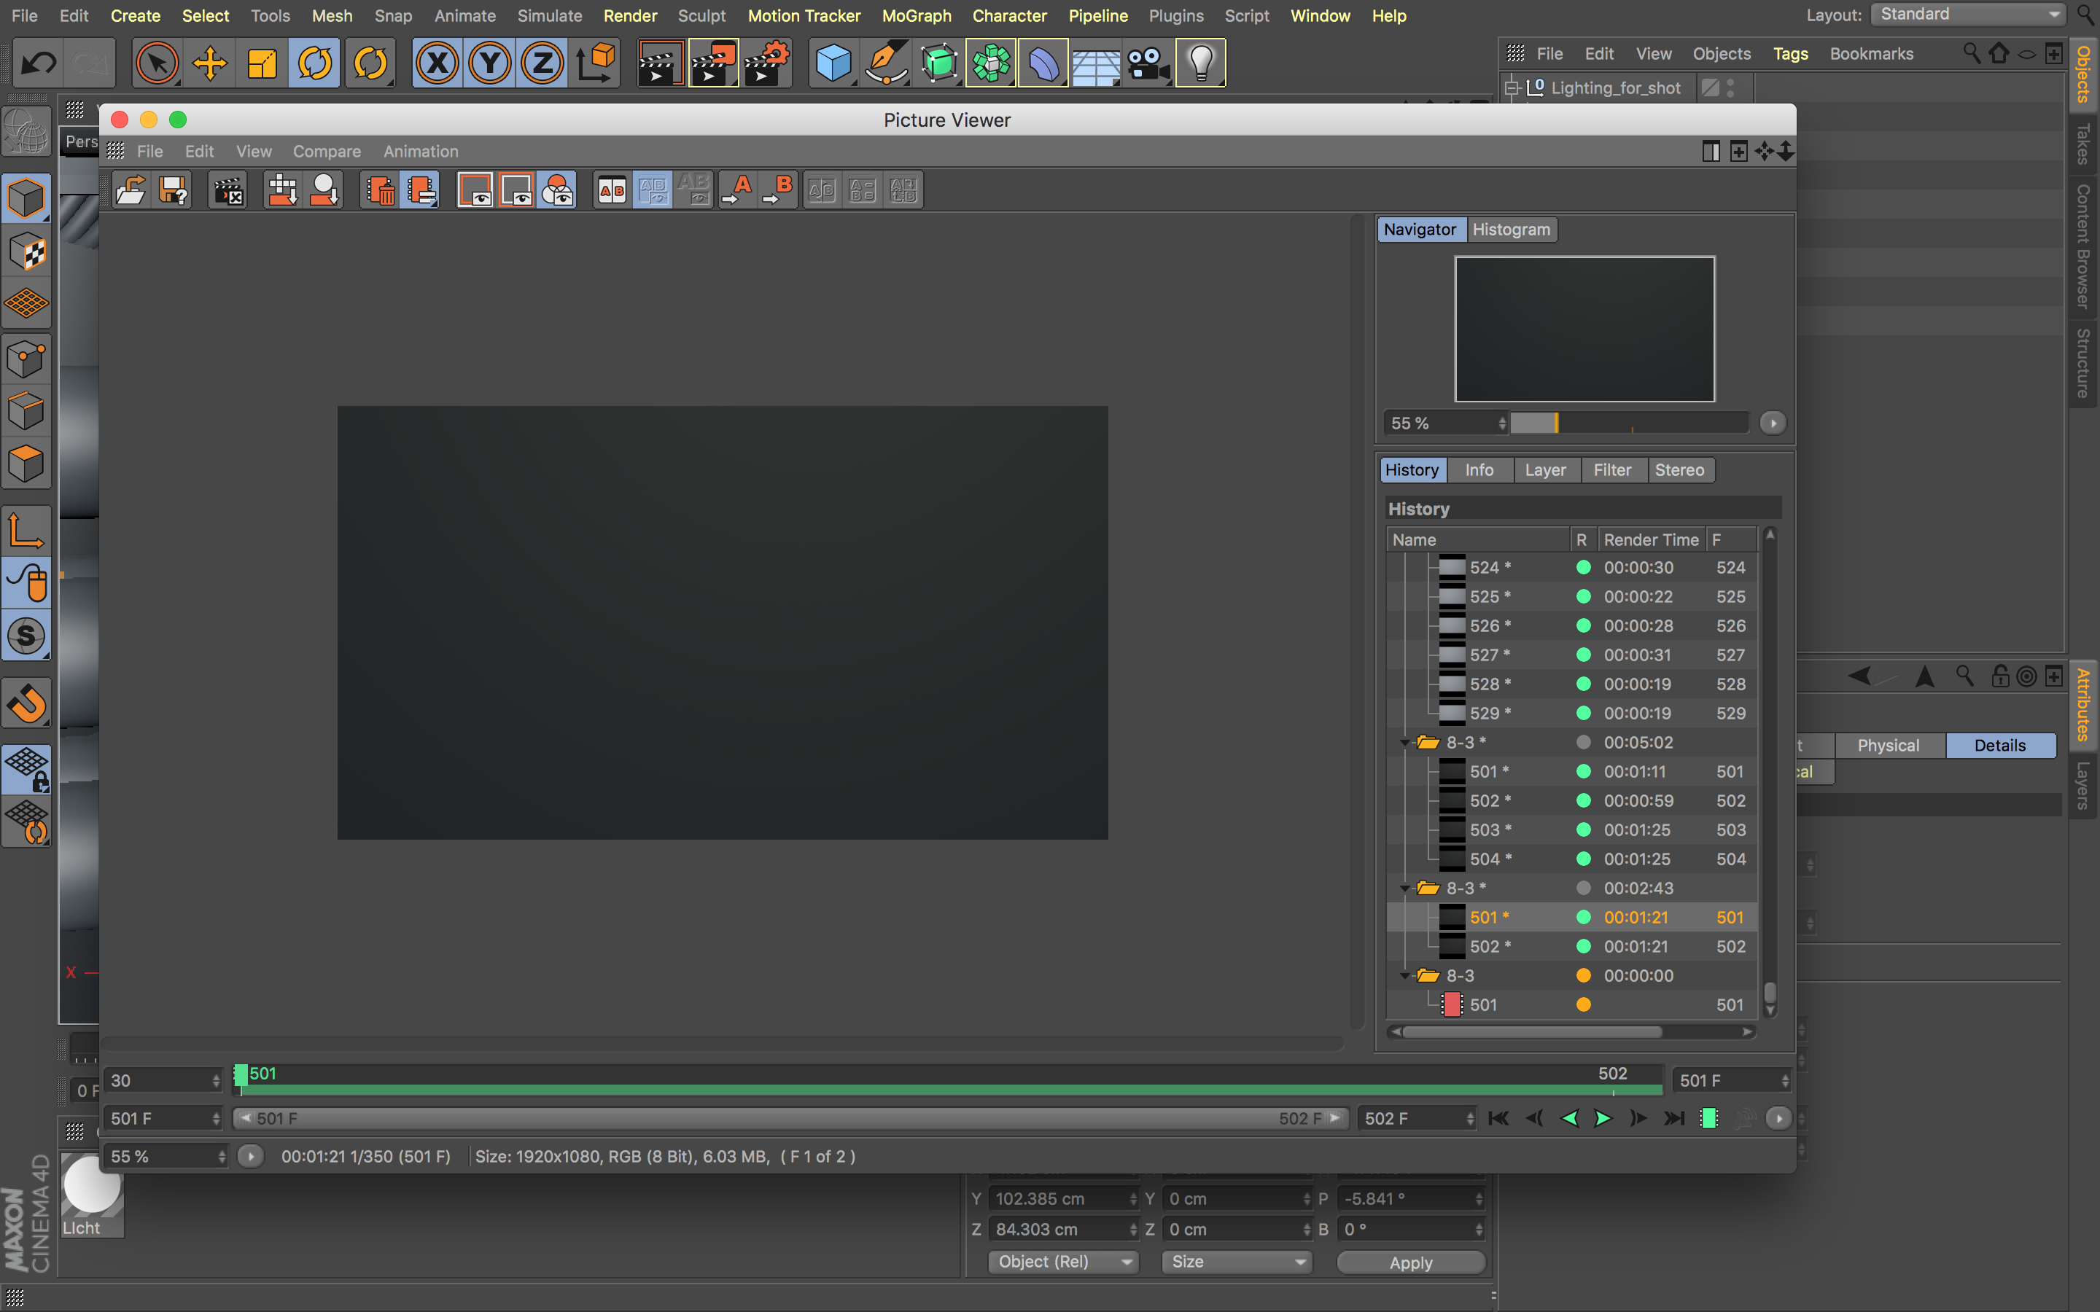Click Save As icon in Picture Viewer
Image resolution: width=2100 pixels, height=1312 pixels.
pyautogui.click(x=174, y=190)
